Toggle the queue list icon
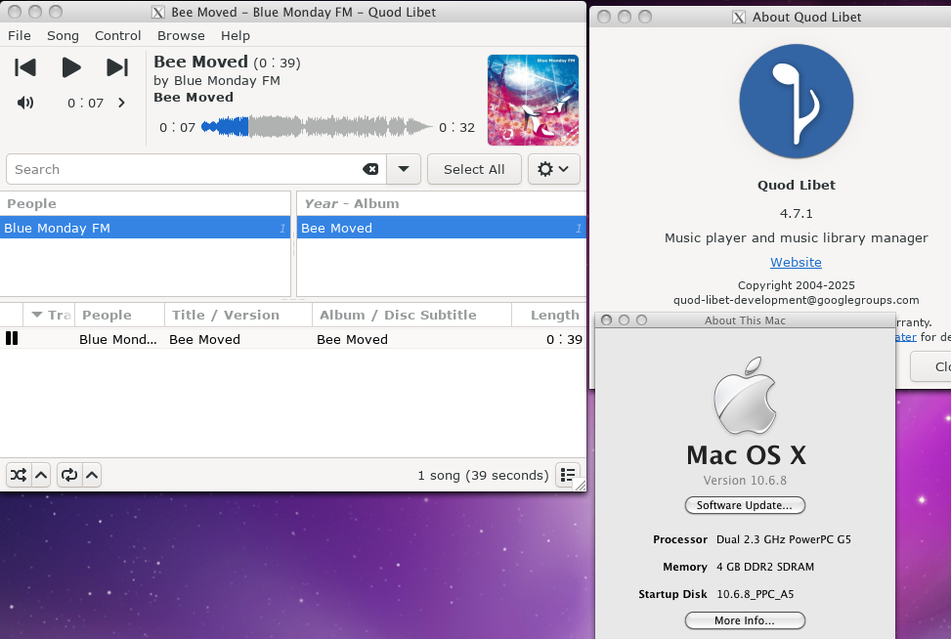 [x=568, y=475]
